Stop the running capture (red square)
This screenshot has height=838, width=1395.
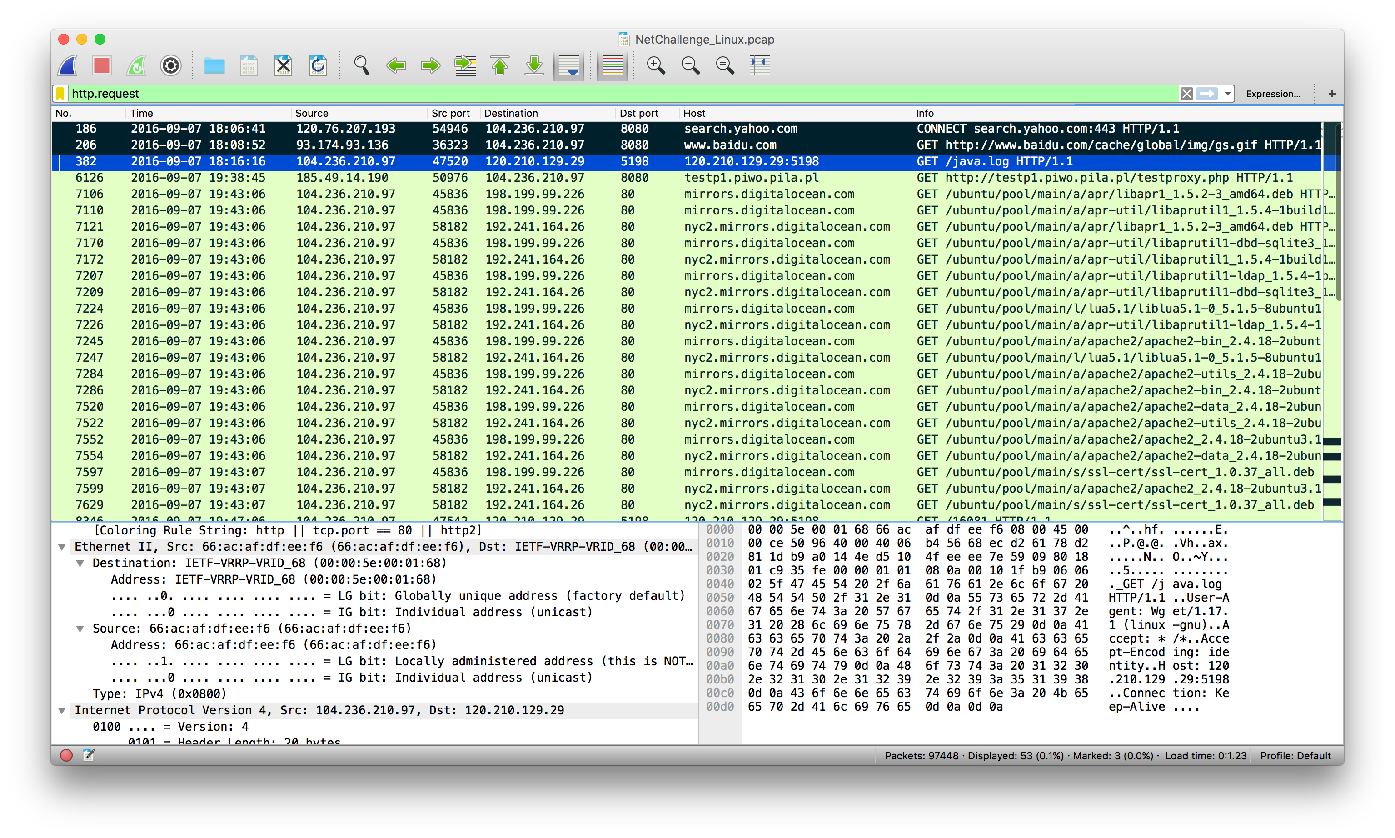(102, 65)
